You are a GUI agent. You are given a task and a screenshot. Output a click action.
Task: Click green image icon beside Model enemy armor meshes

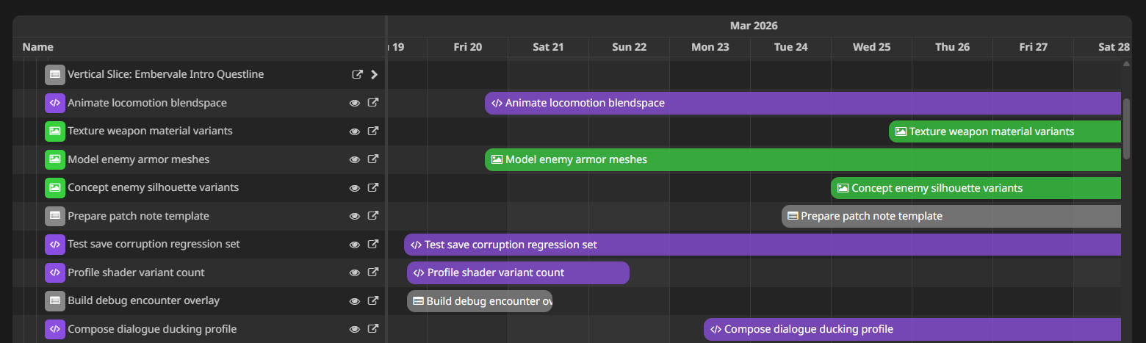point(54,159)
